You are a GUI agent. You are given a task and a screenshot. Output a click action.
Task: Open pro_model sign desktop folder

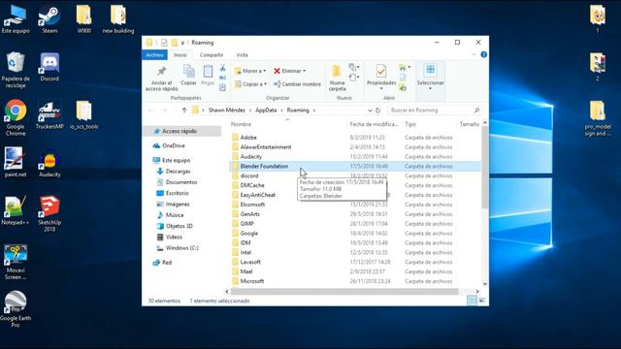[598, 118]
